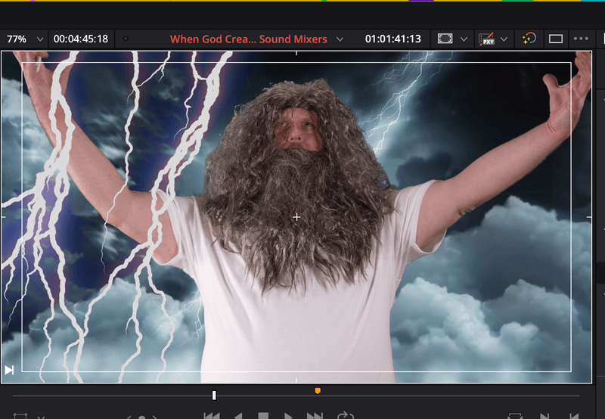605x419 pixels.
Task: Click the 00:04:45:18 duration timecode field
Action: pyautogui.click(x=81, y=39)
